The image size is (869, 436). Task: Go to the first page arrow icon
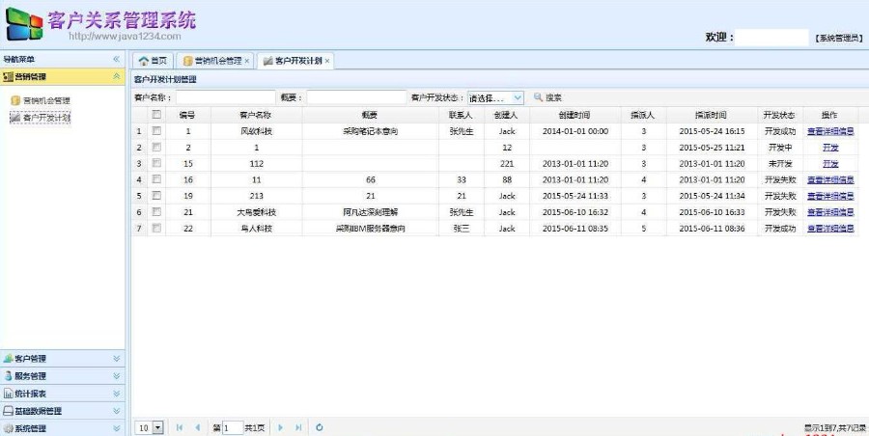(180, 426)
